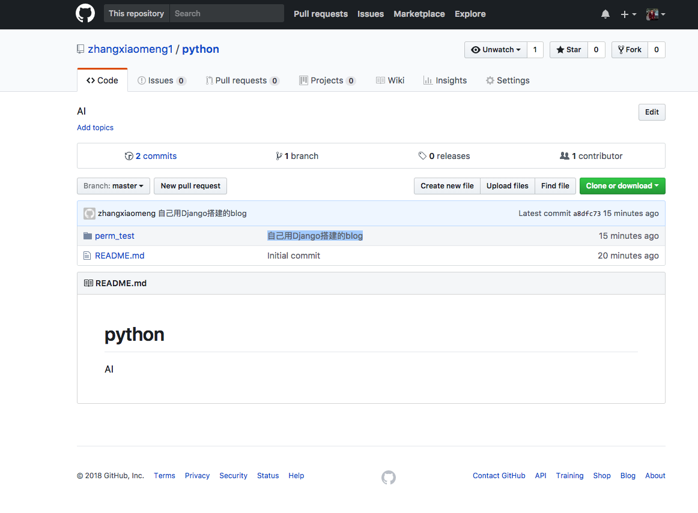Click the book icon in the README.md header
The height and width of the screenshot is (513, 698).
point(88,283)
